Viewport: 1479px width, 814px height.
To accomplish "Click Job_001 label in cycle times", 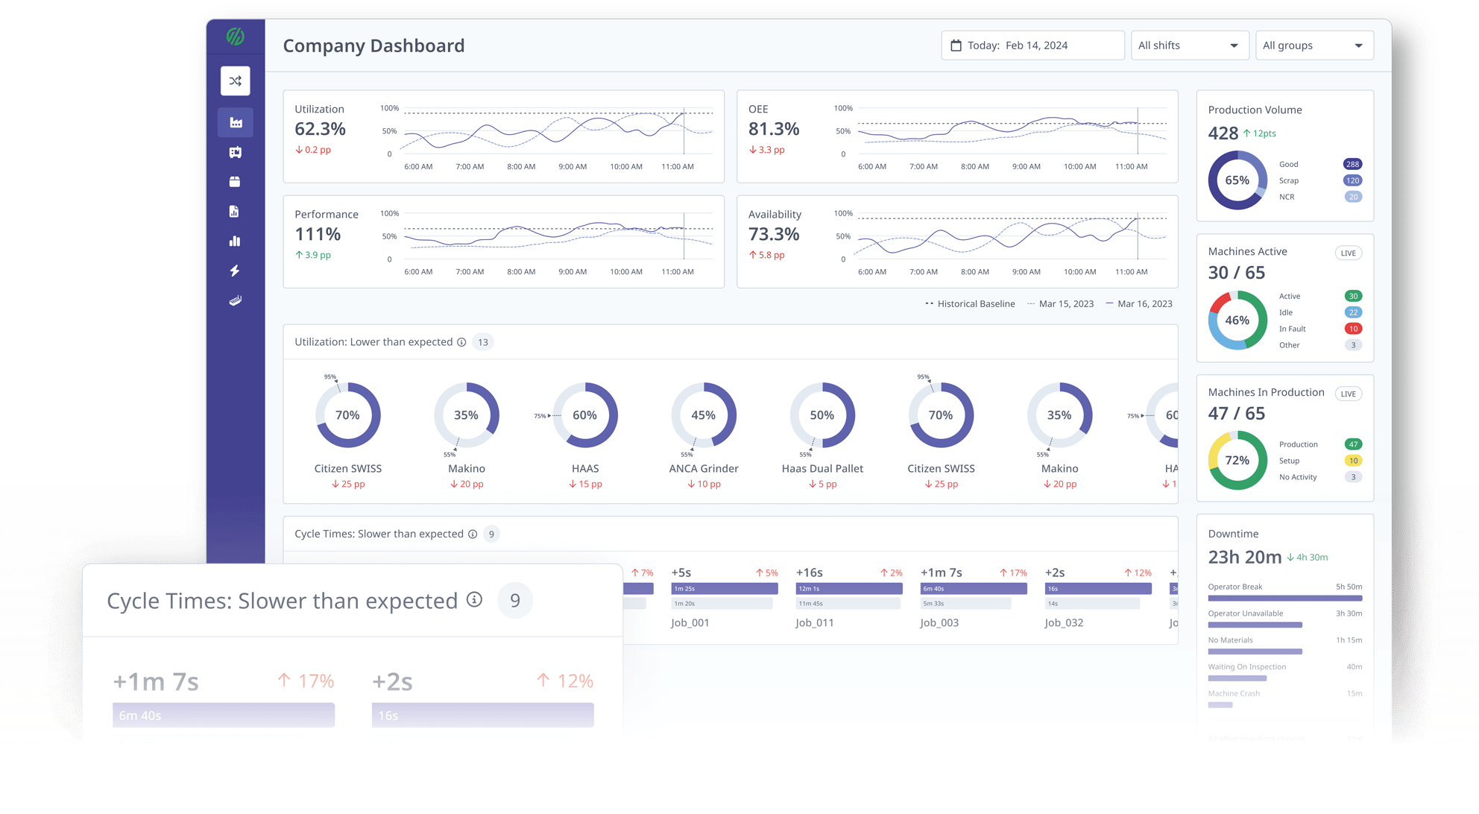I will [x=690, y=622].
